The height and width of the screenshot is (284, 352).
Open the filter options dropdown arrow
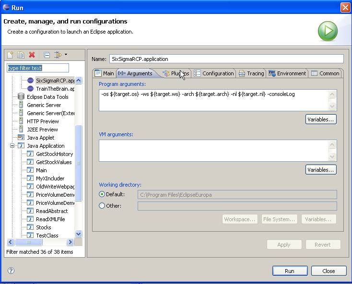66,55
